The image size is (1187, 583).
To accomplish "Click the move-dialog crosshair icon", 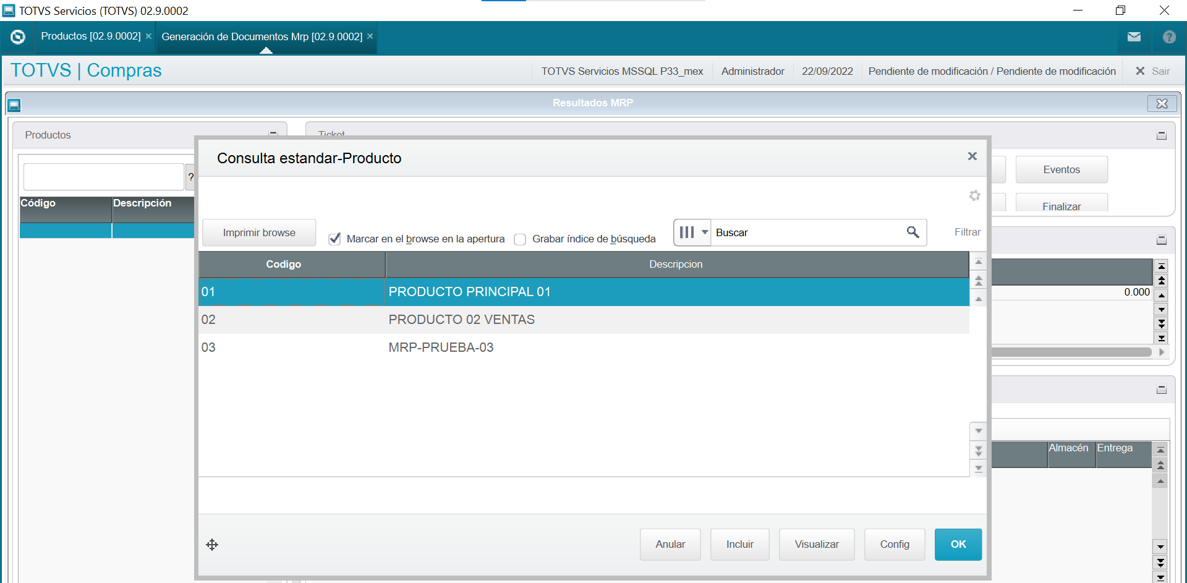I will pos(212,545).
